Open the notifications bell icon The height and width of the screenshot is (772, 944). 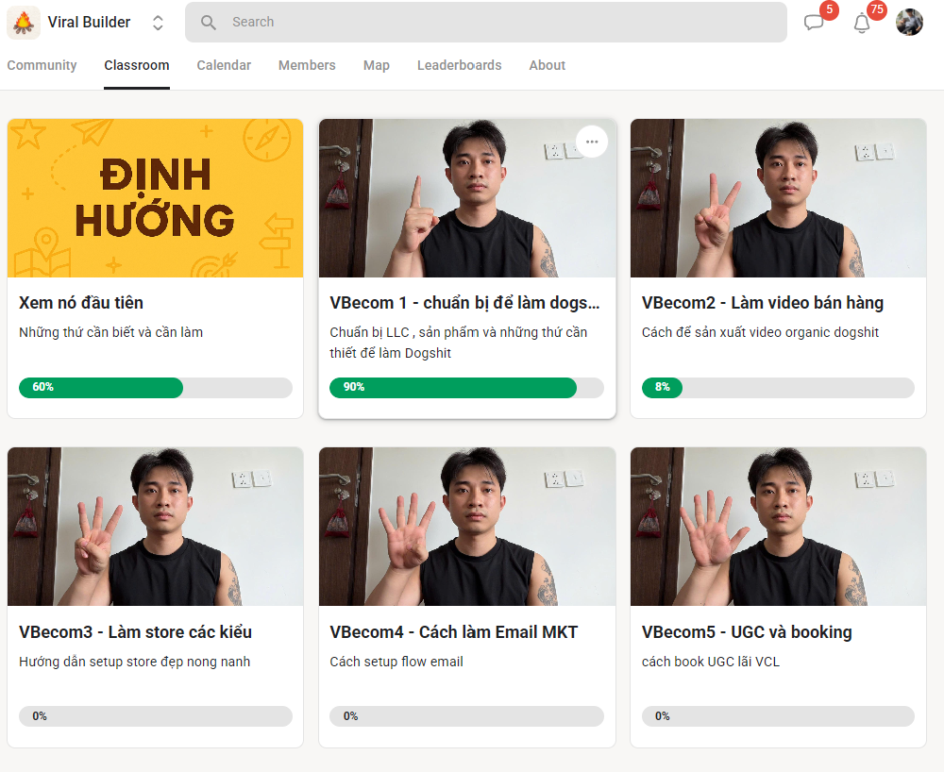[x=862, y=23]
